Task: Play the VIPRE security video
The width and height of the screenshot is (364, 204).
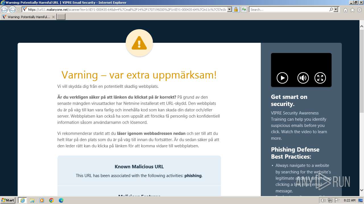Action: (x=282, y=78)
